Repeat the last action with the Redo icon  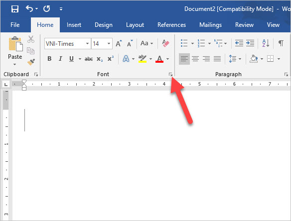tap(46, 8)
